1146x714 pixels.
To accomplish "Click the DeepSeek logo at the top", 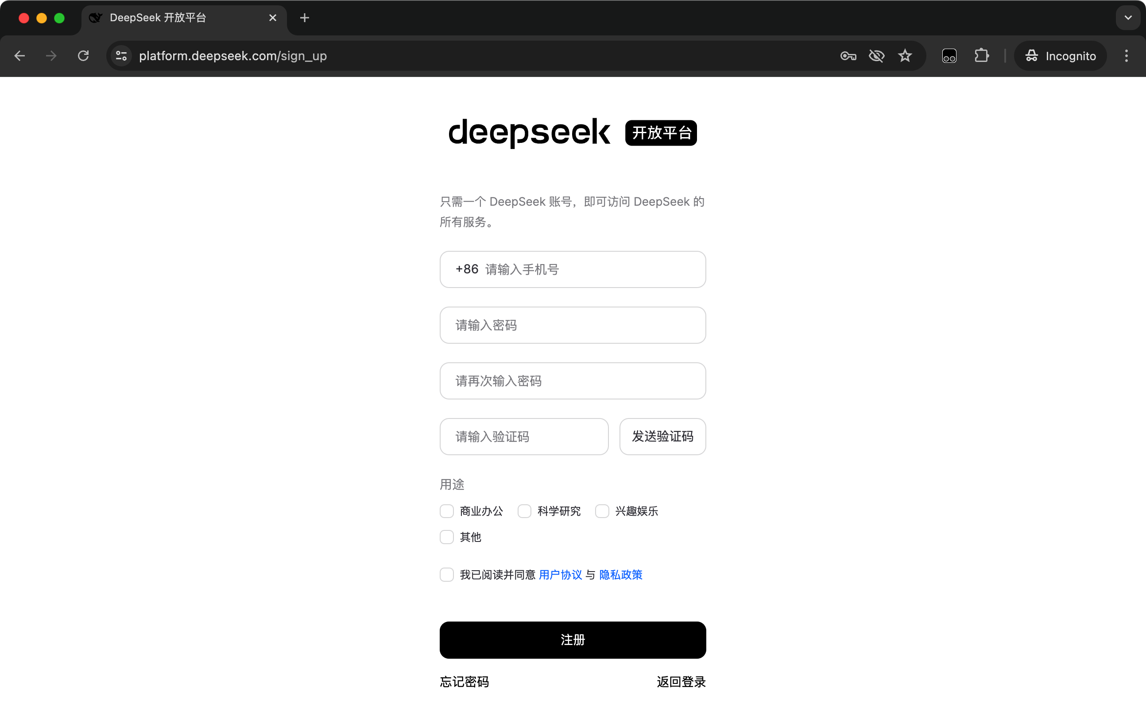I will point(529,133).
